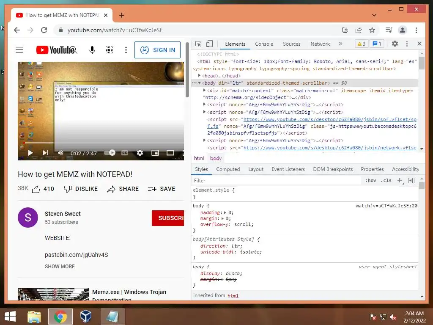Open YouTube settings three-dot menu

point(126,50)
